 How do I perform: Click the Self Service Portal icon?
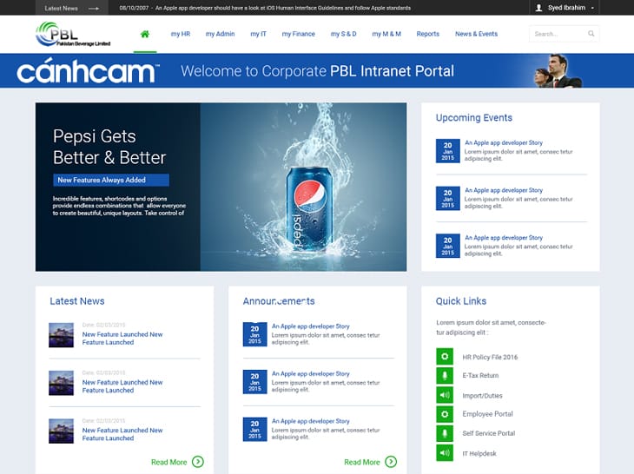click(x=445, y=433)
